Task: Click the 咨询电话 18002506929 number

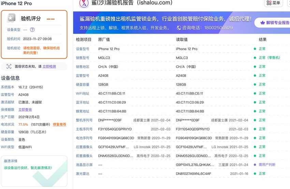Action: pos(218,28)
